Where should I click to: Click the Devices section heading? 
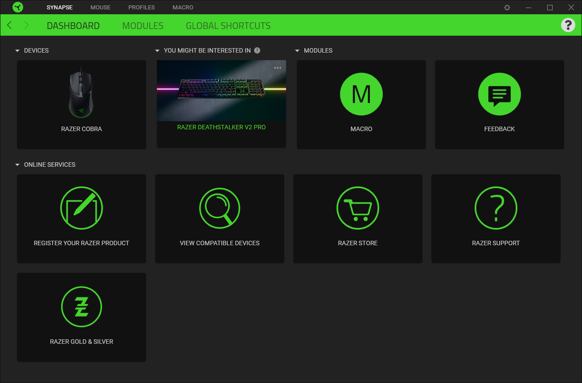(37, 50)
